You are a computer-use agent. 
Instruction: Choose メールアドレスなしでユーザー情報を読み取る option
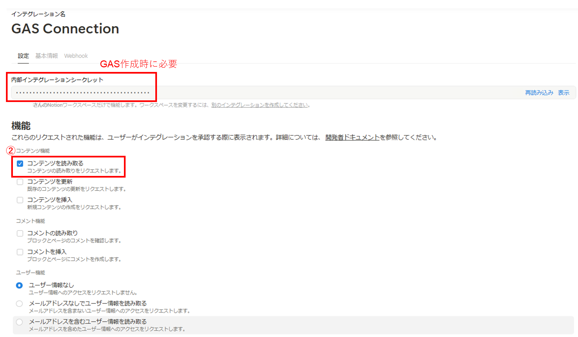point(19,304)
